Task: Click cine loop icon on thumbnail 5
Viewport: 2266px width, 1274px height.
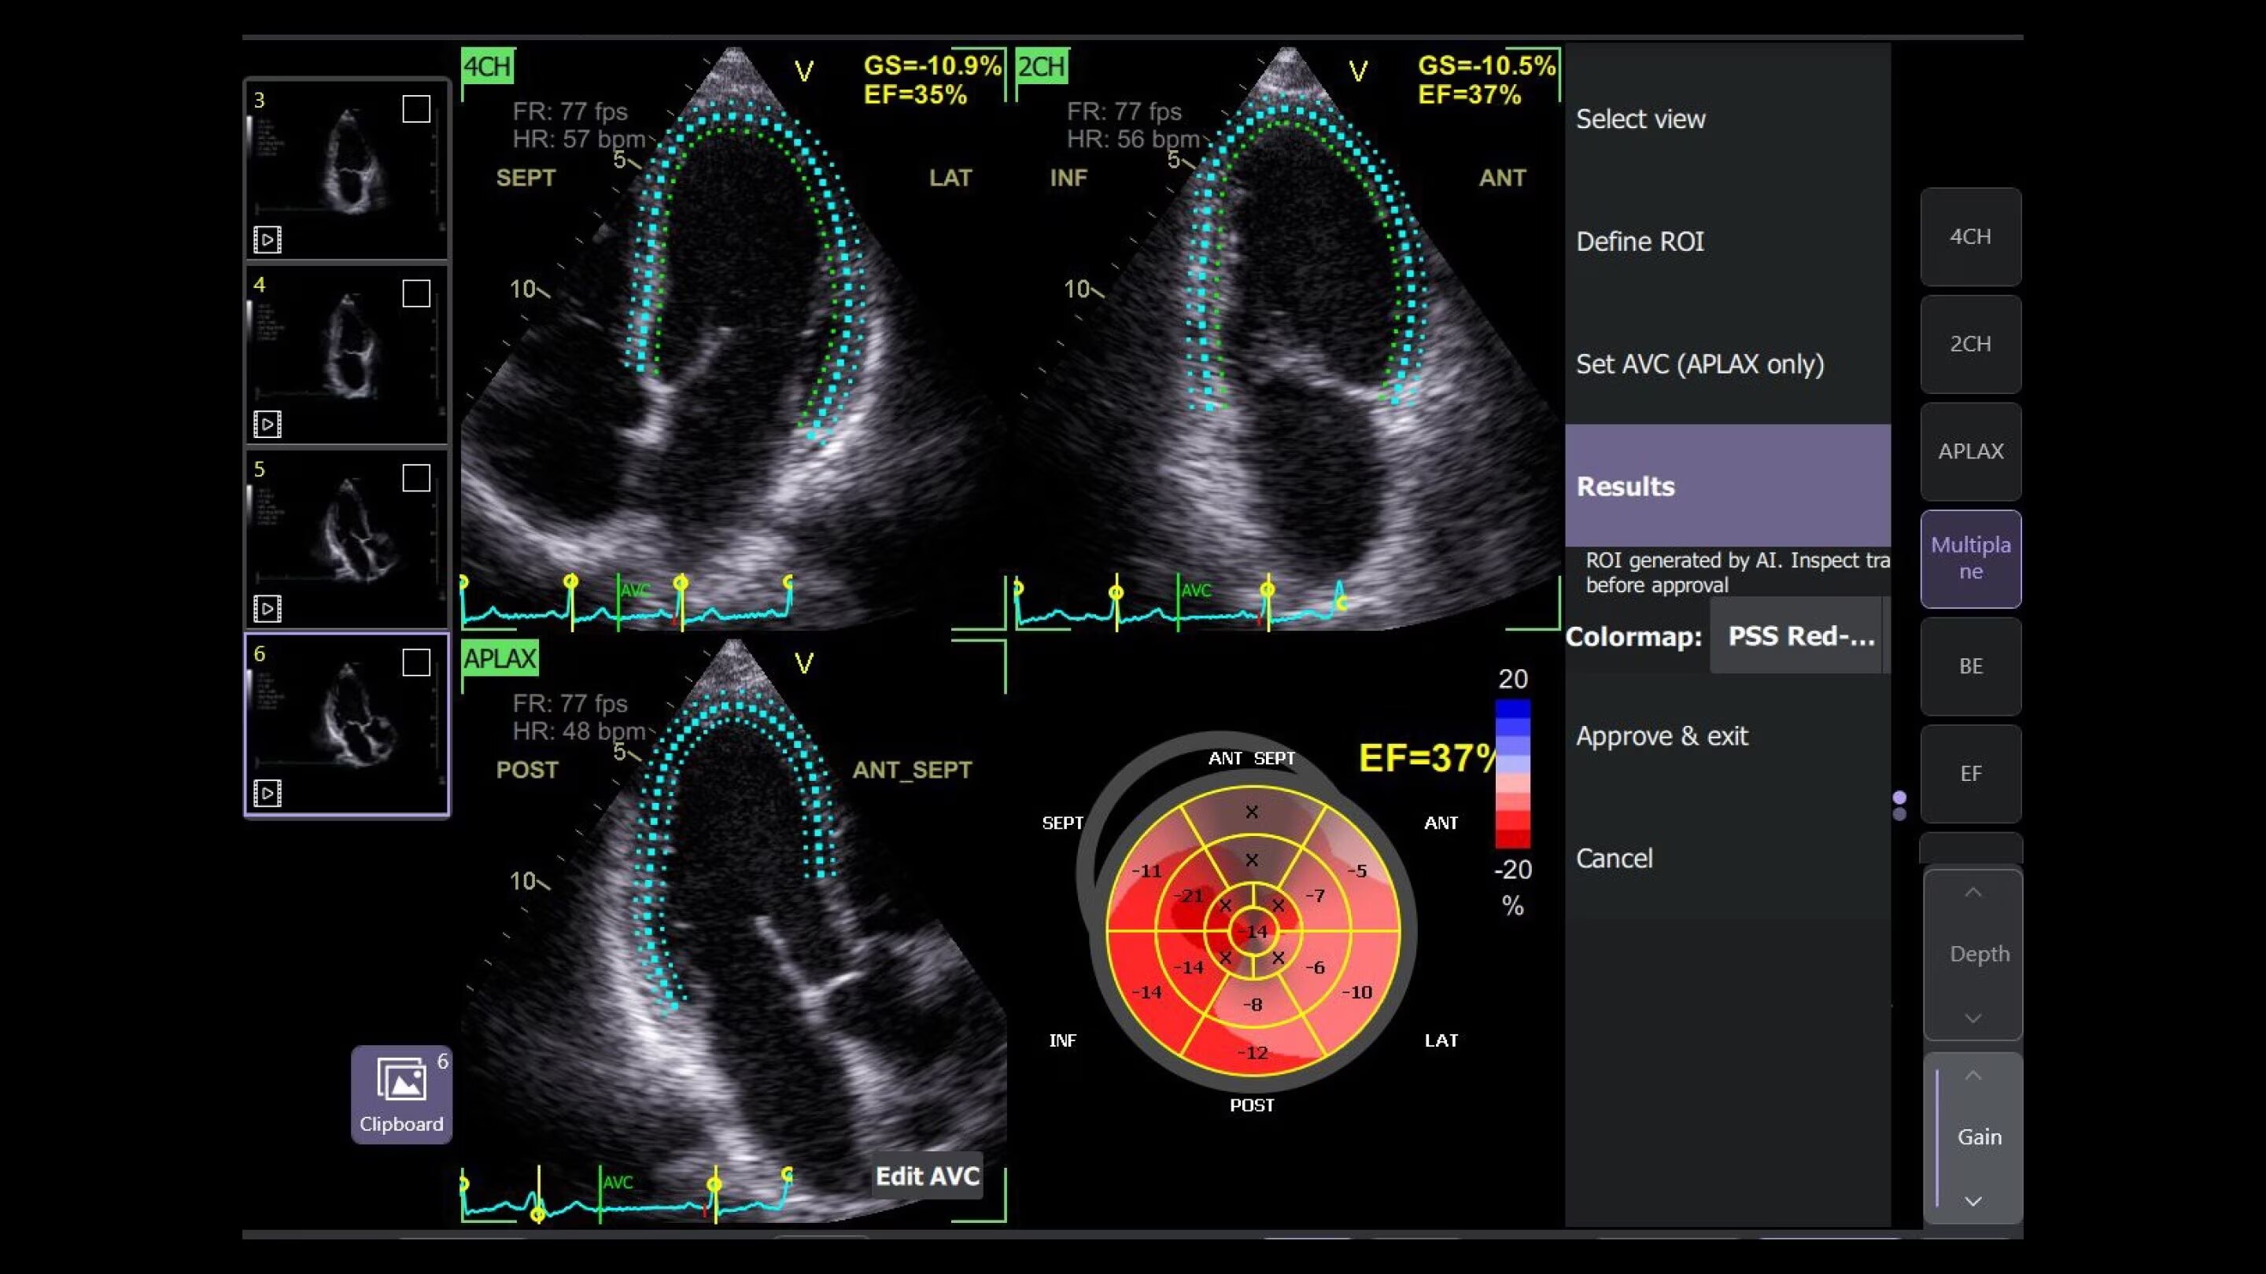Action: click(268, 609)
